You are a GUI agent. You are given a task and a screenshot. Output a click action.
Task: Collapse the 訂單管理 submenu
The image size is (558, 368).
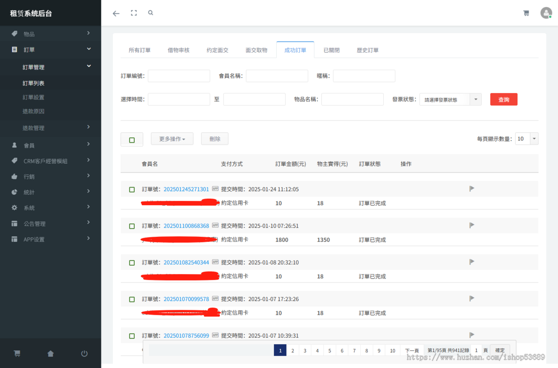coord(50,67)
